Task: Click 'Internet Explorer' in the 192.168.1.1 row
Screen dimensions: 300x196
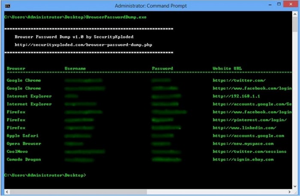Action: (29, 96)
